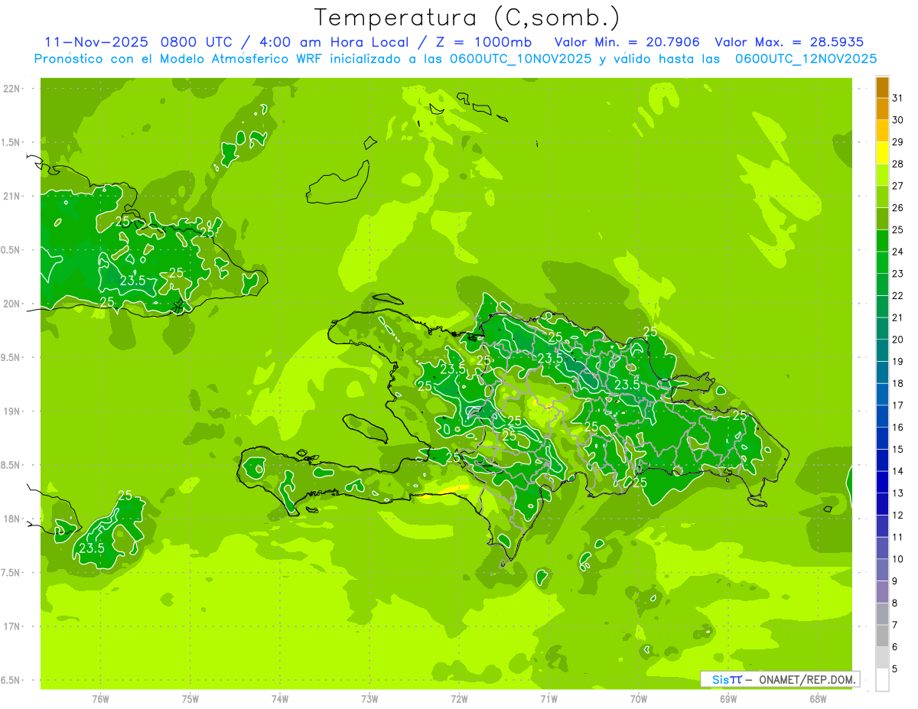
Task: Click the white swatch at the color scale bottom
Action: [x=882, y=679]
